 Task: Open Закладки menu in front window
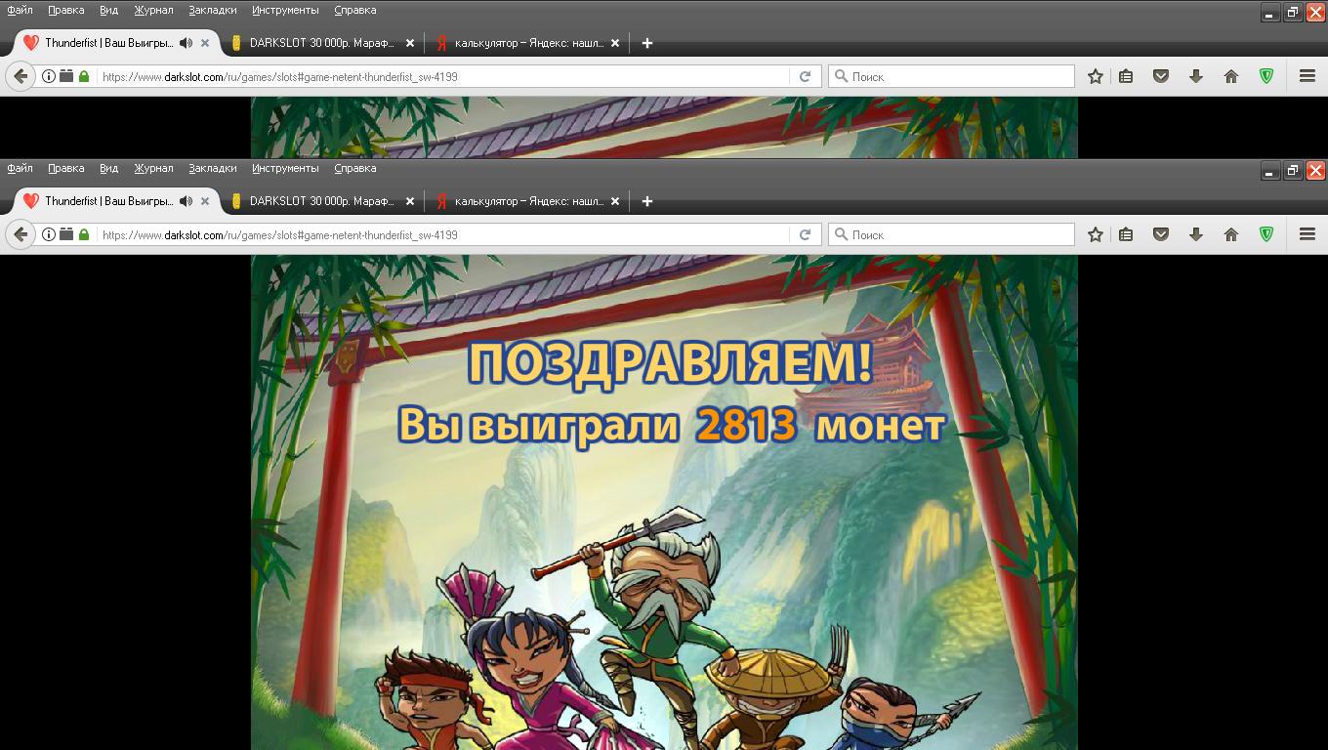[212, 168]
